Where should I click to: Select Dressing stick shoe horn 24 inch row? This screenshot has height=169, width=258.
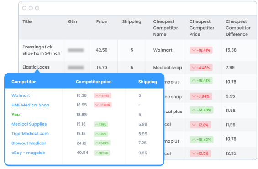pos(137,50)
